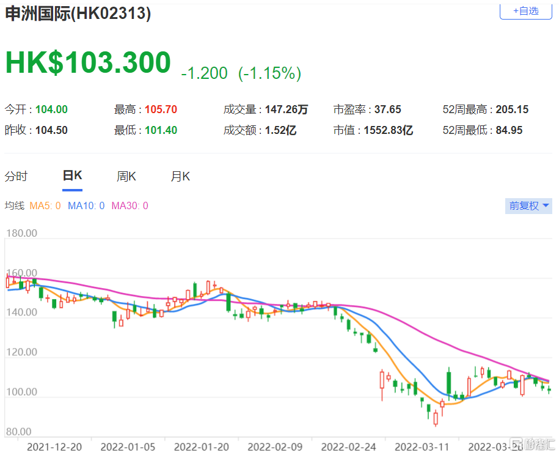Open the 周K weekly chart tab
559x455 pixels.
point(126,176)
